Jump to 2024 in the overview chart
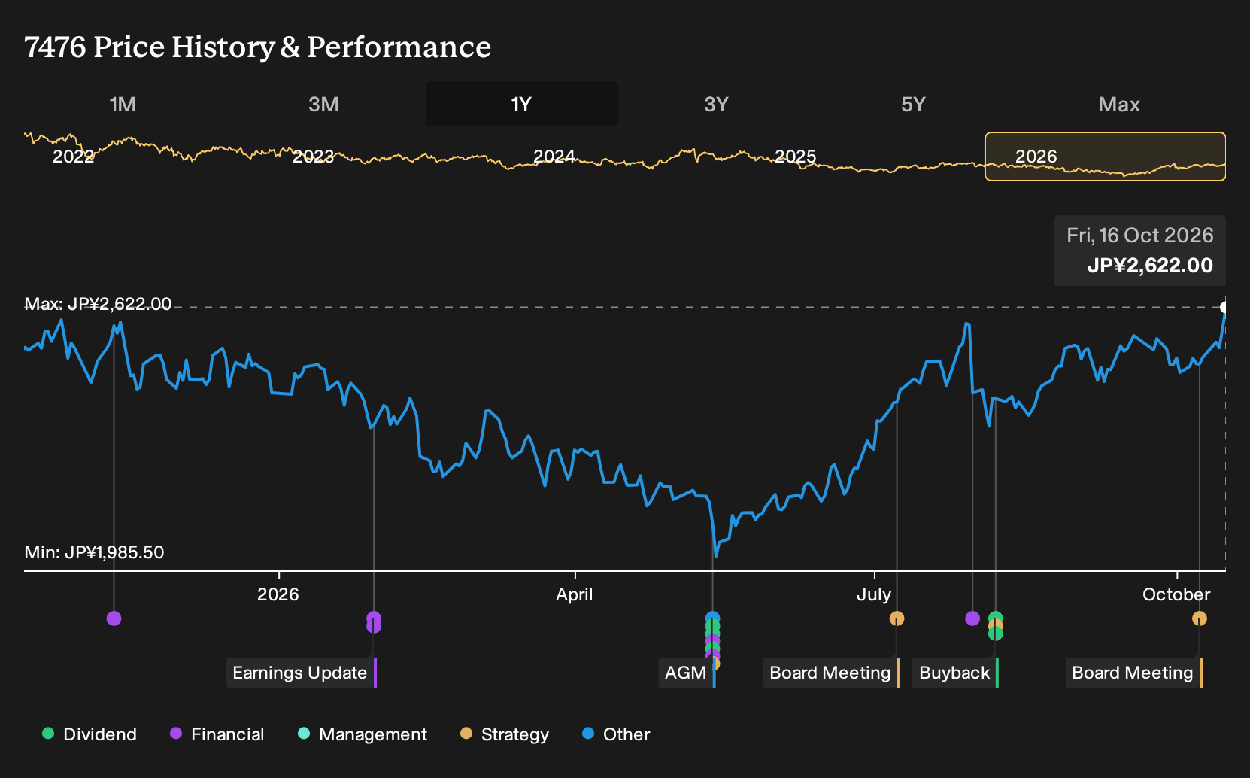1250x778 pixels. (x=554, y=157)
